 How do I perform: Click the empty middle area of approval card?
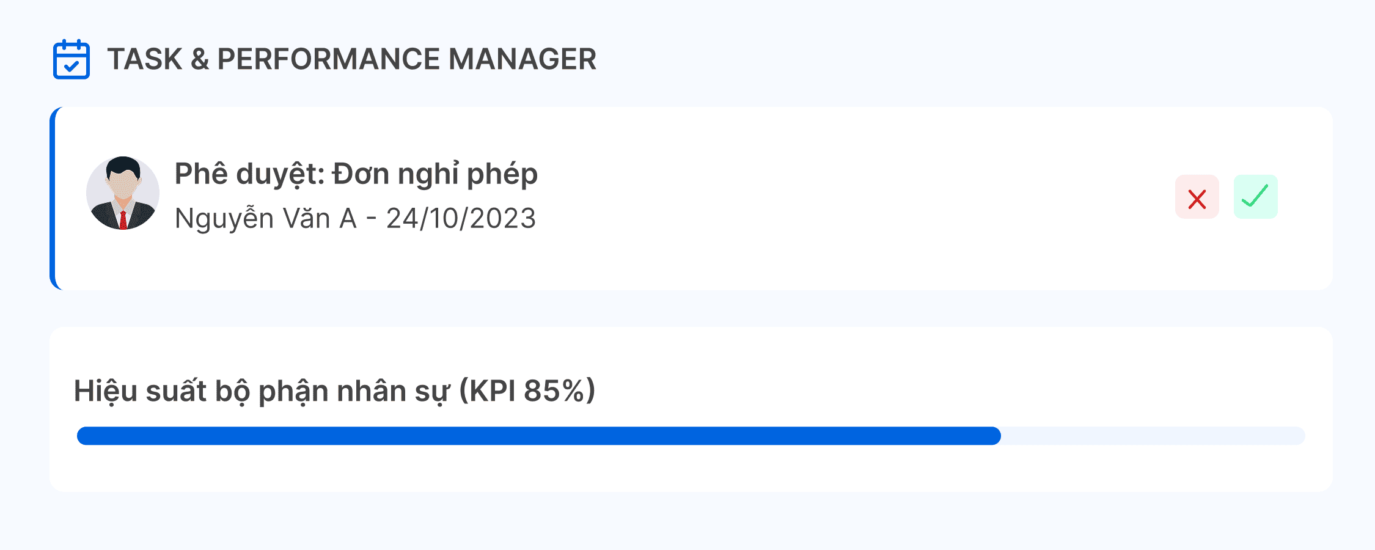856,199
